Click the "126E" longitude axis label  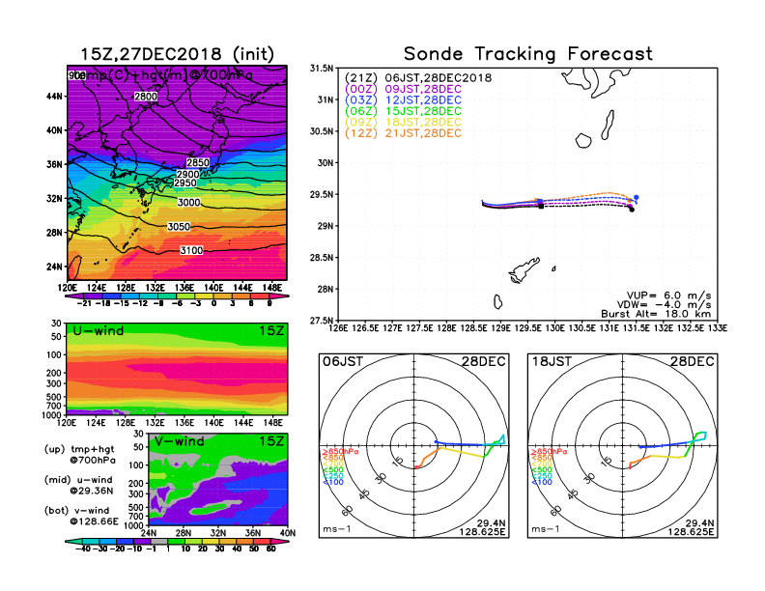tap(338, 328)
